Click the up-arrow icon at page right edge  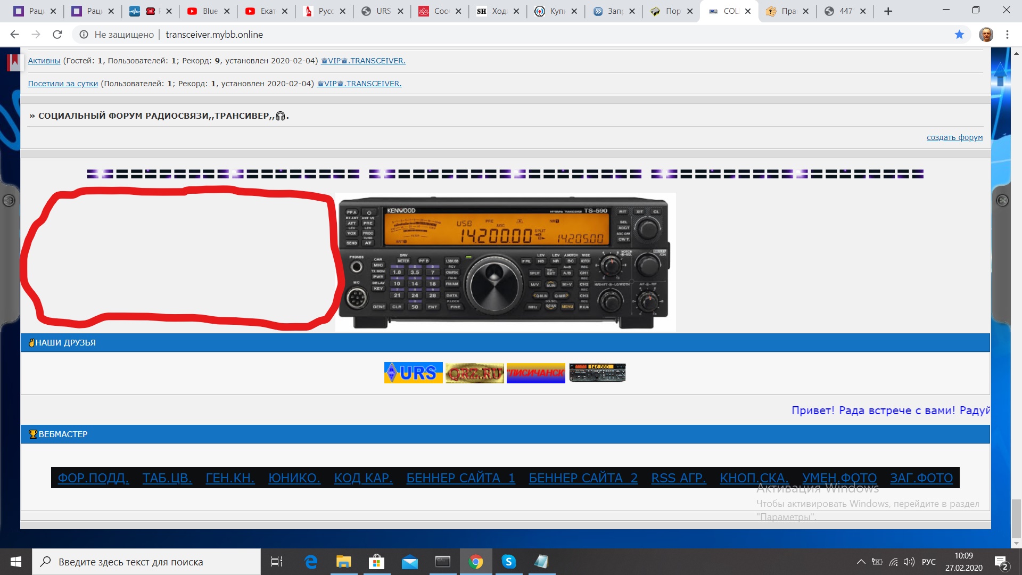click(x=1000, y=73)
